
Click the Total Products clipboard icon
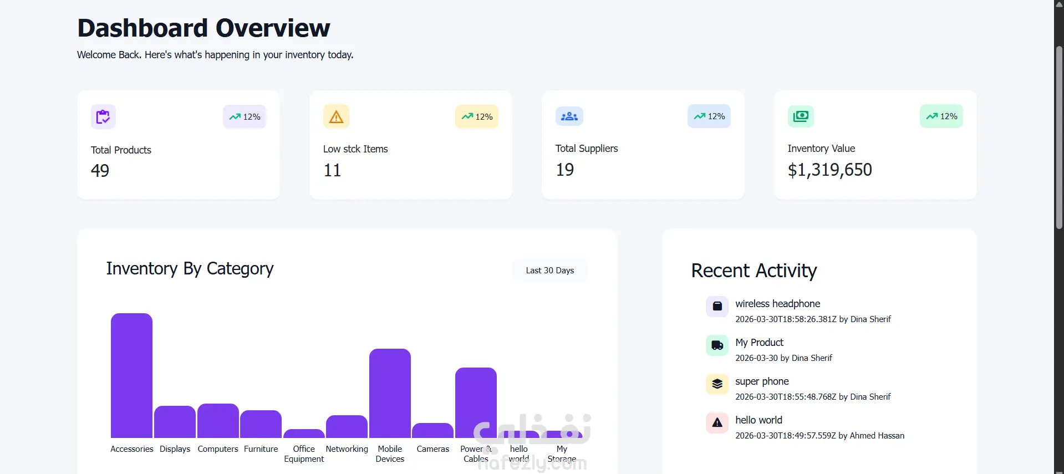103,116
